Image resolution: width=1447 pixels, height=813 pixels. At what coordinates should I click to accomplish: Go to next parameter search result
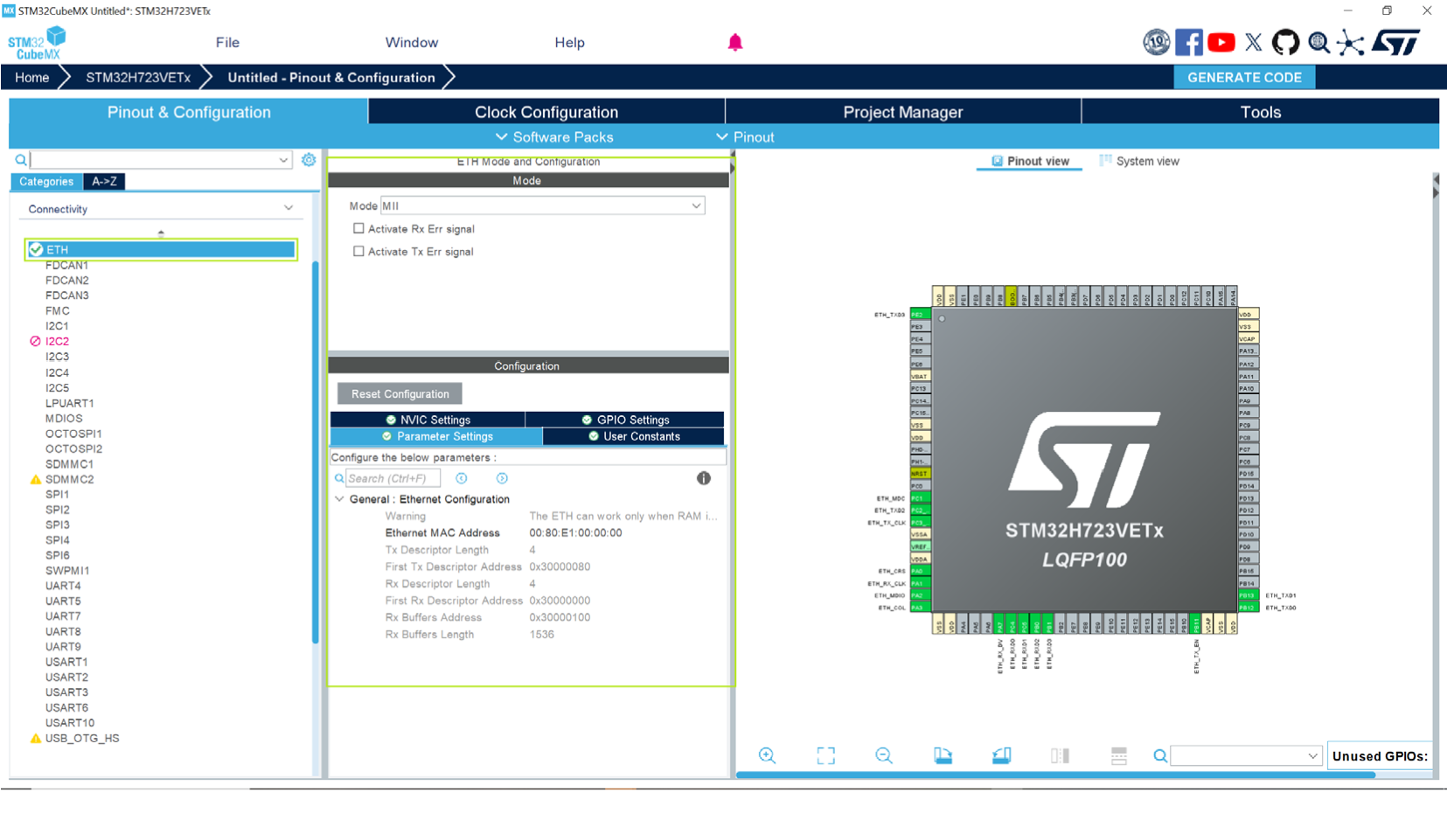point(502,478)
